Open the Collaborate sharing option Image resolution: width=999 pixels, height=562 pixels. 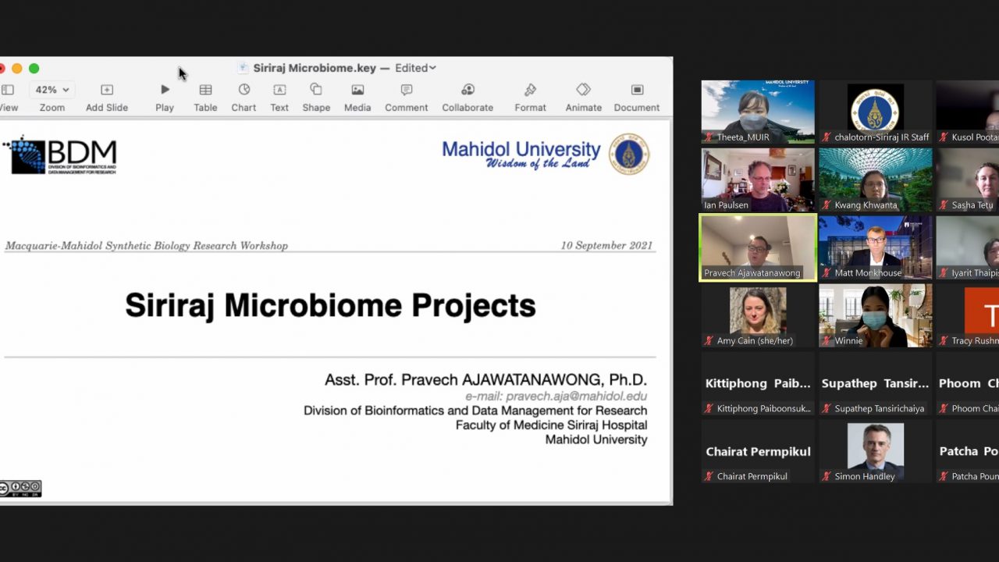468,91
